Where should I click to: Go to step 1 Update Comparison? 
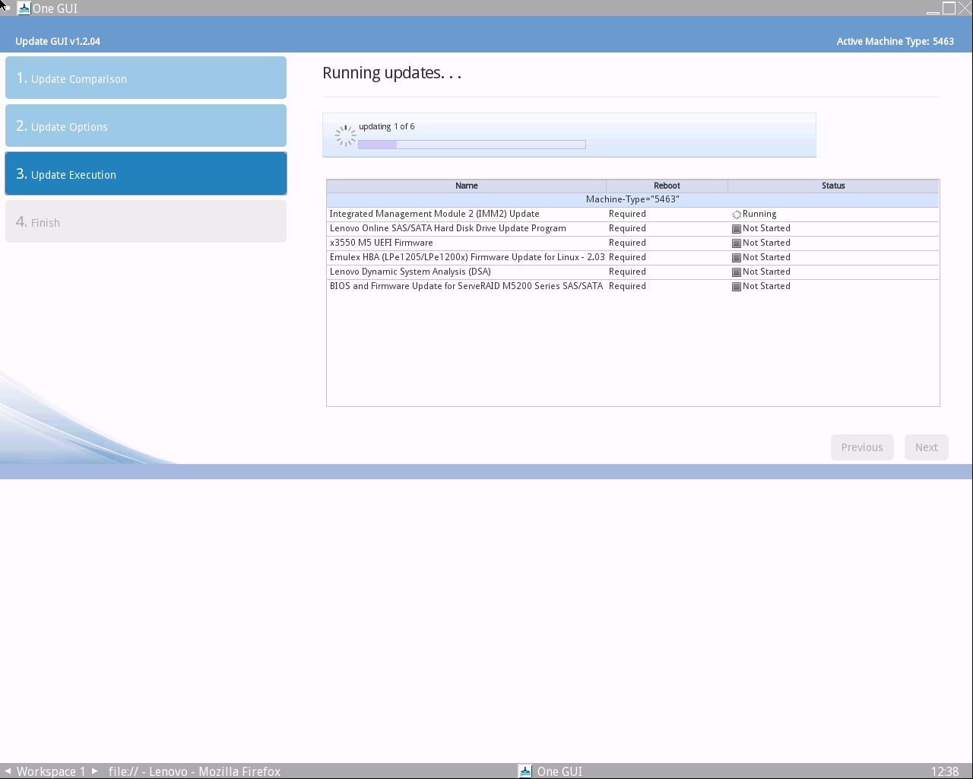click(146, 78)
